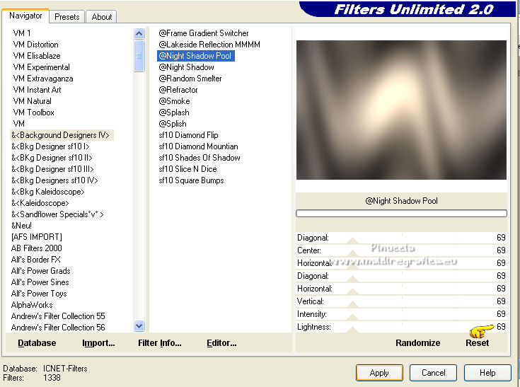This screenshot has width=520, height=387.
Task: Select [AFS IMPORT] category
Action: [37, 237]
